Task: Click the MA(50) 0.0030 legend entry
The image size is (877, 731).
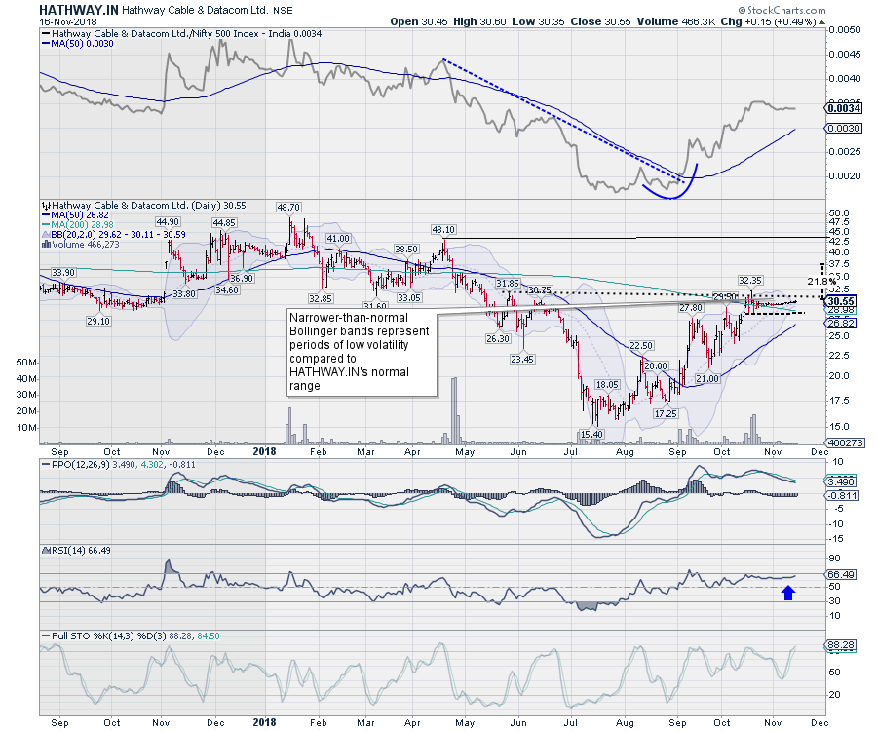Action: coord(78,44)
